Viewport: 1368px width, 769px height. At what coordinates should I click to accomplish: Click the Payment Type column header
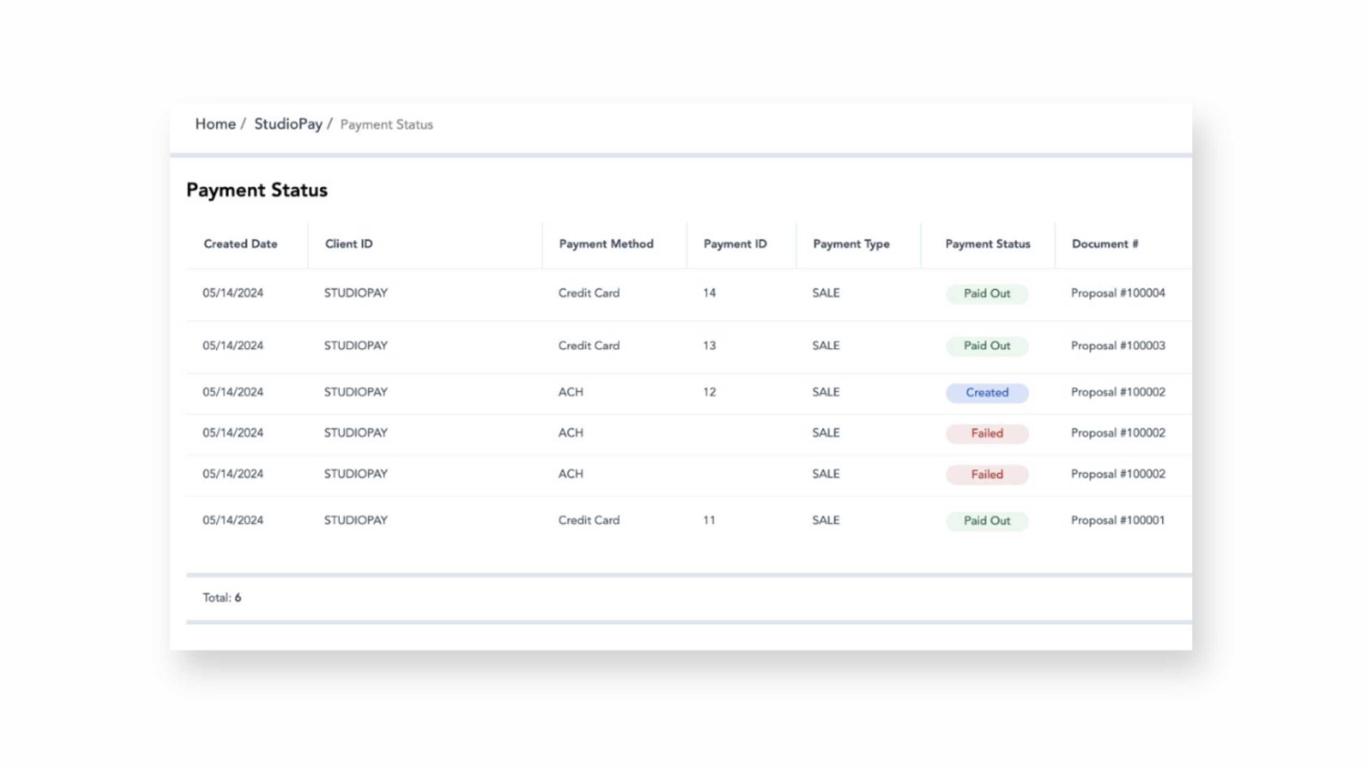[851, 244]
